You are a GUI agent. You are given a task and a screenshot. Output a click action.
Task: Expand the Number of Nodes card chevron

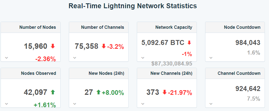coord(7,58)
